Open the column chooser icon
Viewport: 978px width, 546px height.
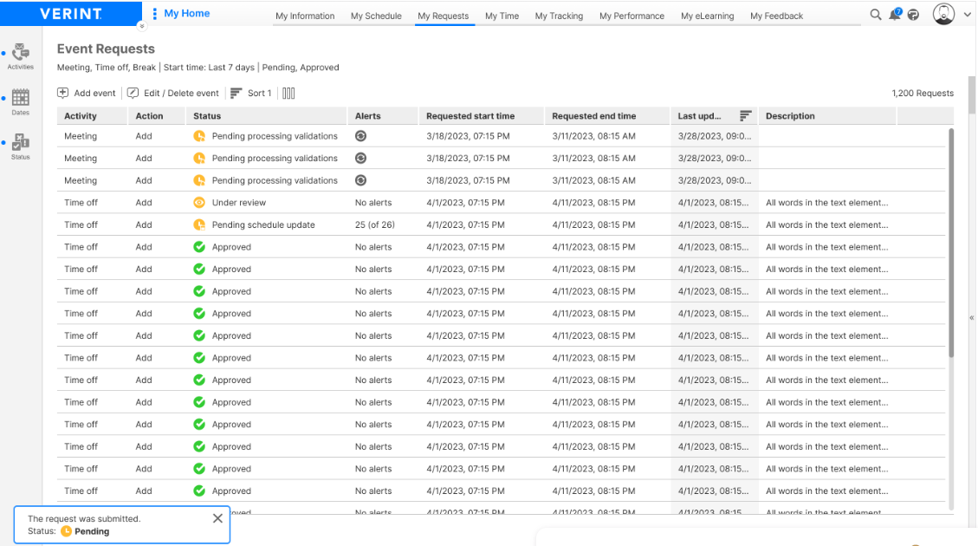click(288, 93)
